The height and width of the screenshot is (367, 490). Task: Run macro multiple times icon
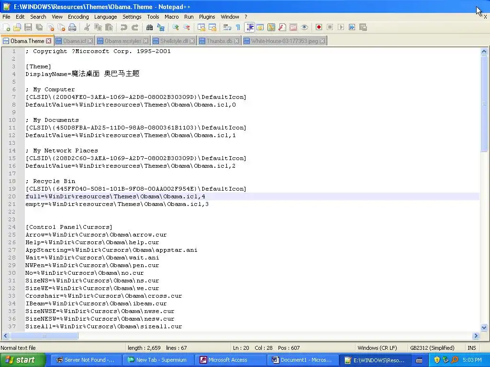click(x=352, y=27)
